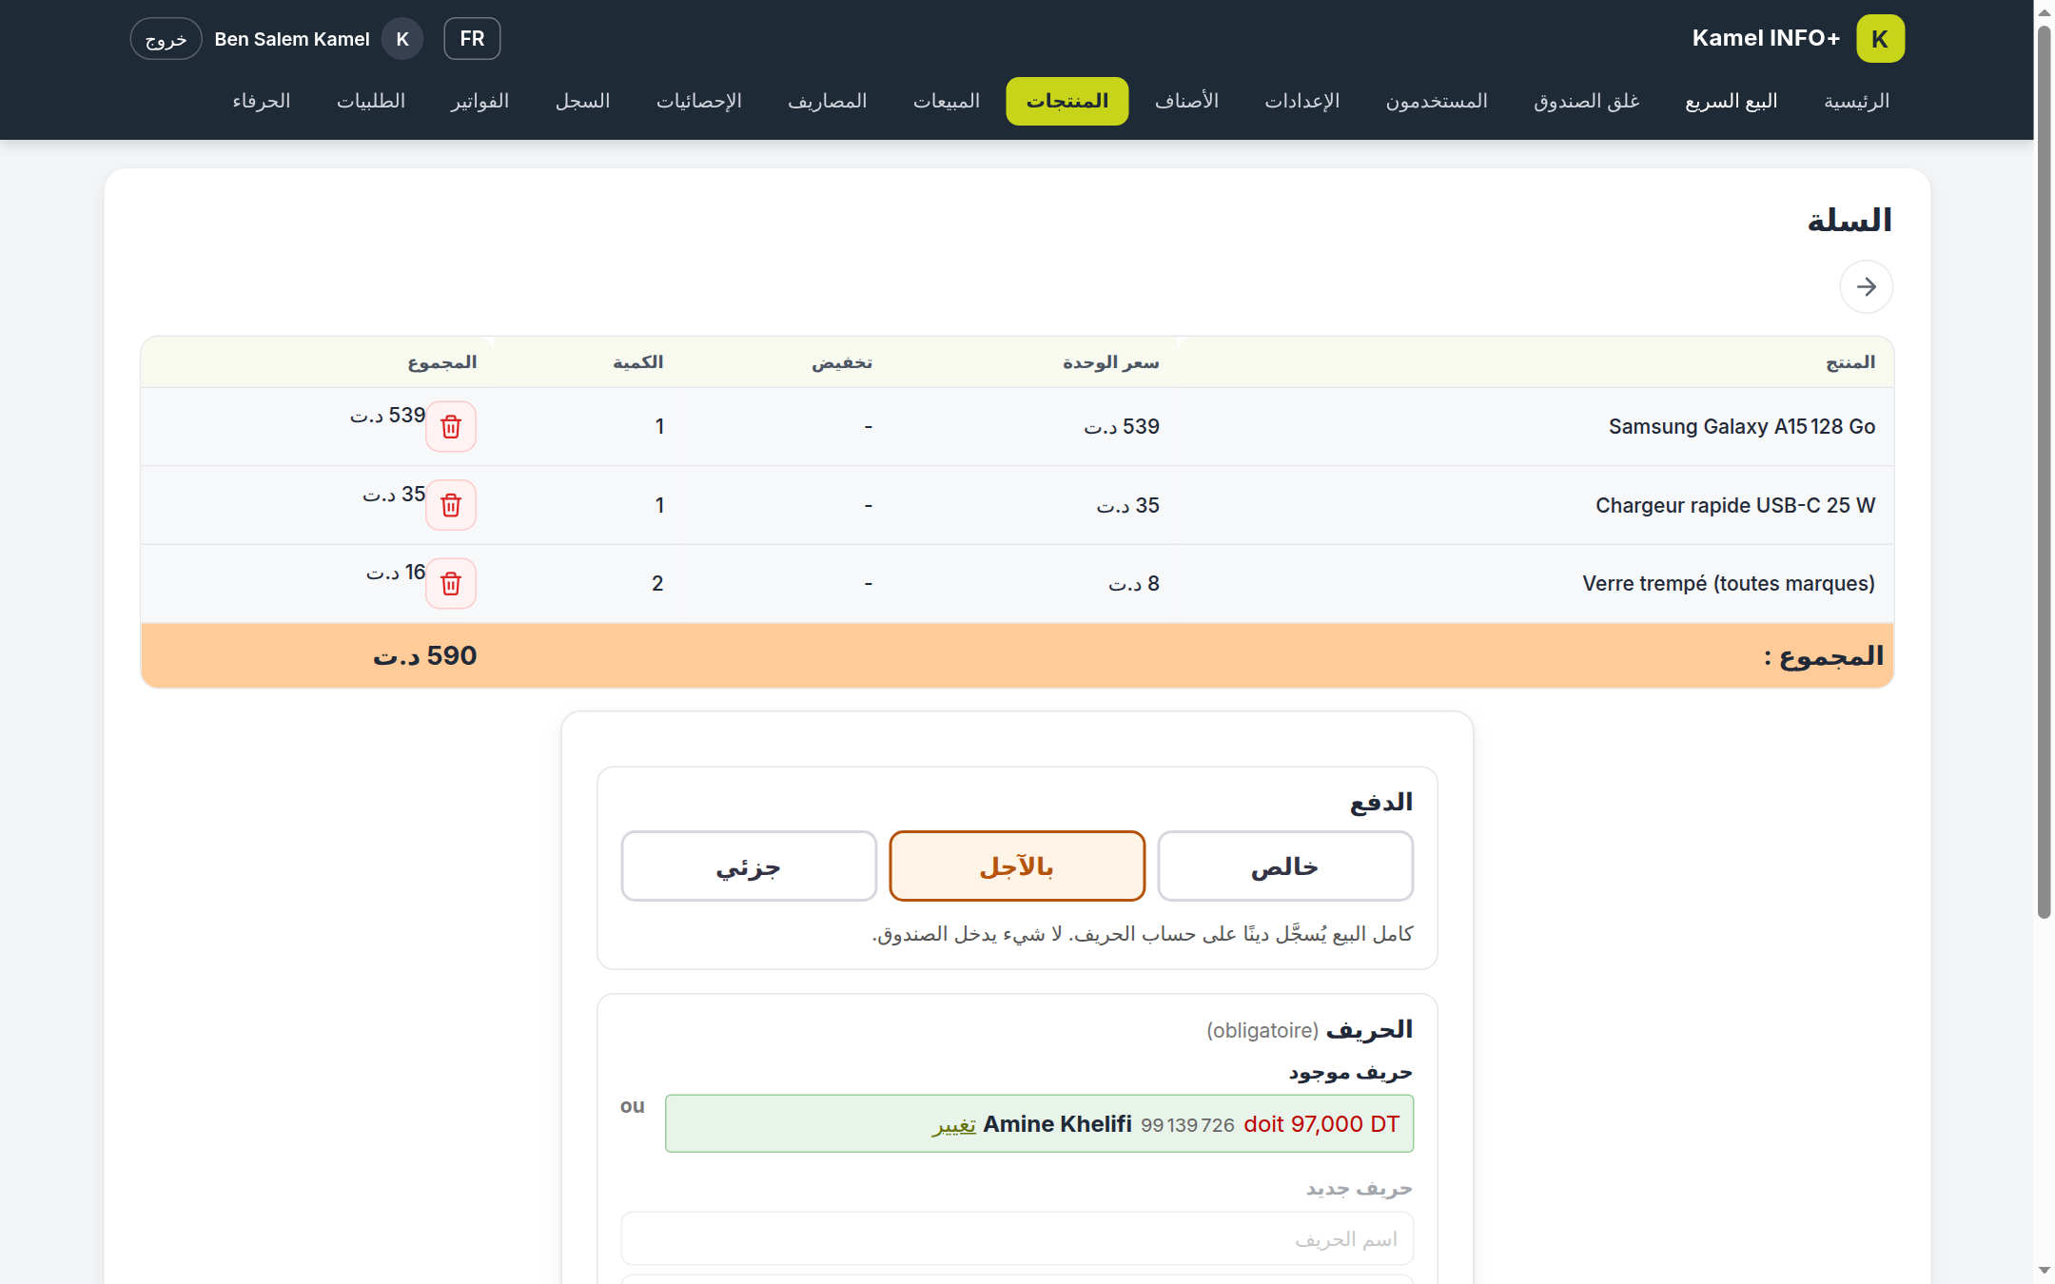
Task: Click the selected customer Amine Khelifi box
Action: point(1039,1123)
